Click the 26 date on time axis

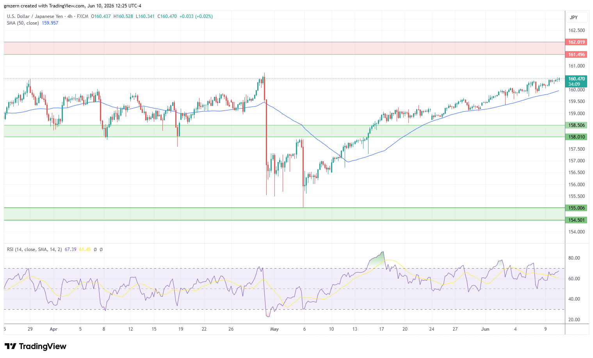231,329
